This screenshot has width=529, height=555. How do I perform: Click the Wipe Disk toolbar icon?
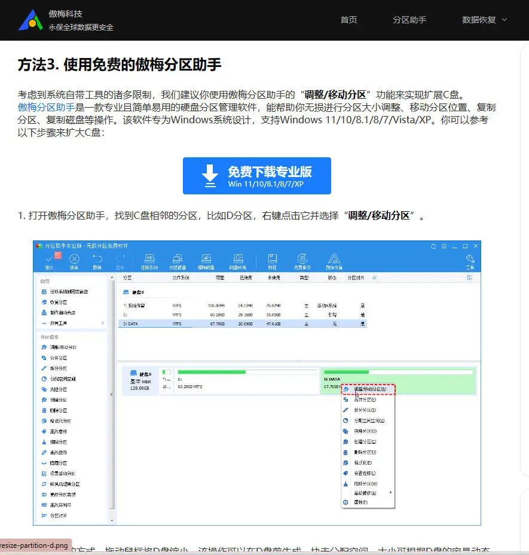tap(206, 261)
